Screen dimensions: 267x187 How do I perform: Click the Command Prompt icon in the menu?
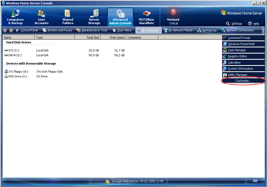click(225, 38)
